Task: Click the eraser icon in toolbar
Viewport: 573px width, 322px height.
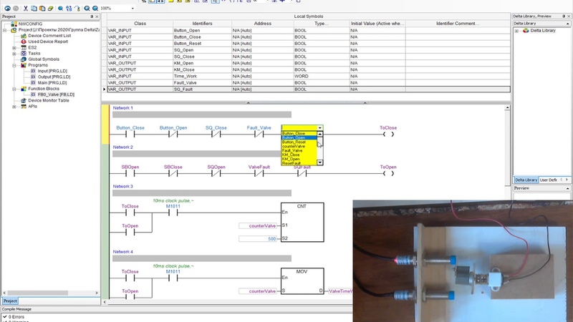Action: click(51, 8)
